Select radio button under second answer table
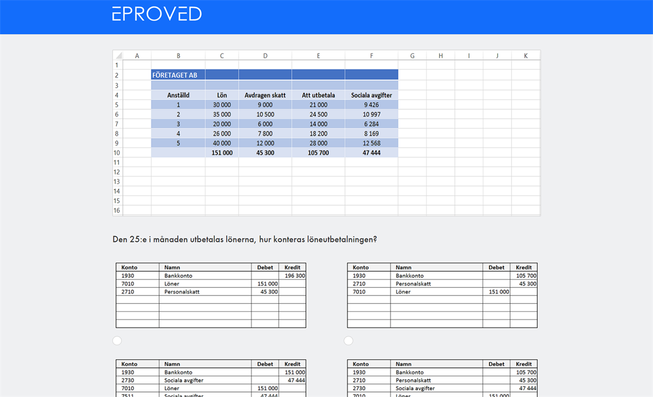This screenshot has height=397, width=653. point(348,340)
